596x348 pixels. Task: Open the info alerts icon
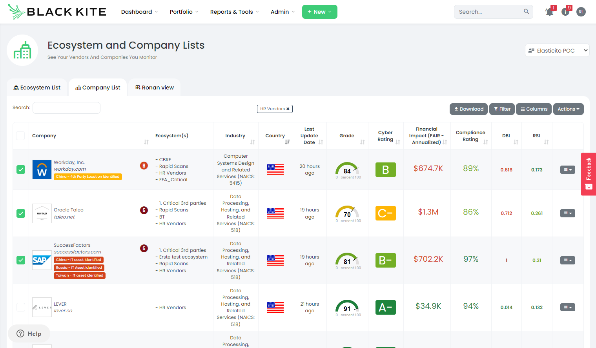click(x=565, y=12)
